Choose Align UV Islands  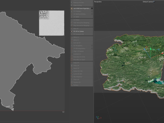82,51
